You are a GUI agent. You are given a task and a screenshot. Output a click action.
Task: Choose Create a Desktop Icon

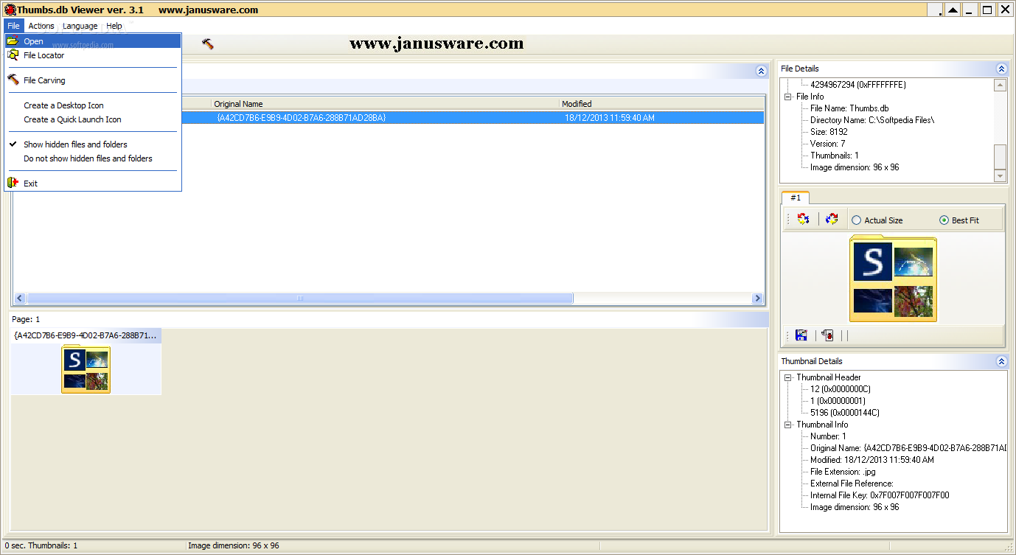pos(93,105)
